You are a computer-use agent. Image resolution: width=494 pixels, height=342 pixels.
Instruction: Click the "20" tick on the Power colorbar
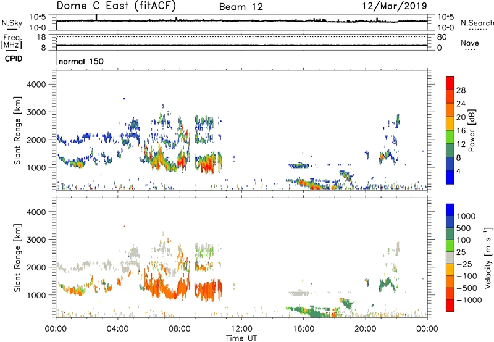click(x=461, y=117)
